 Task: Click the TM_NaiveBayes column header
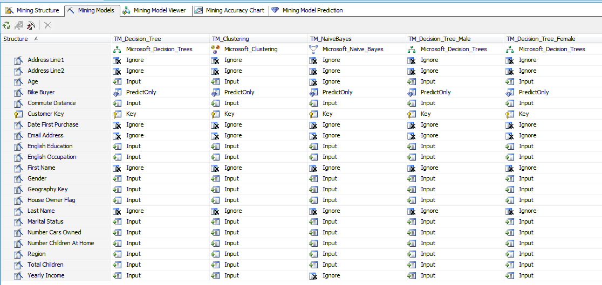pos(357,39)
